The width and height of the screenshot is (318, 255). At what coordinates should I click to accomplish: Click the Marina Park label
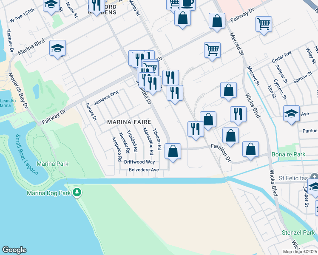(x=52, y=164)
